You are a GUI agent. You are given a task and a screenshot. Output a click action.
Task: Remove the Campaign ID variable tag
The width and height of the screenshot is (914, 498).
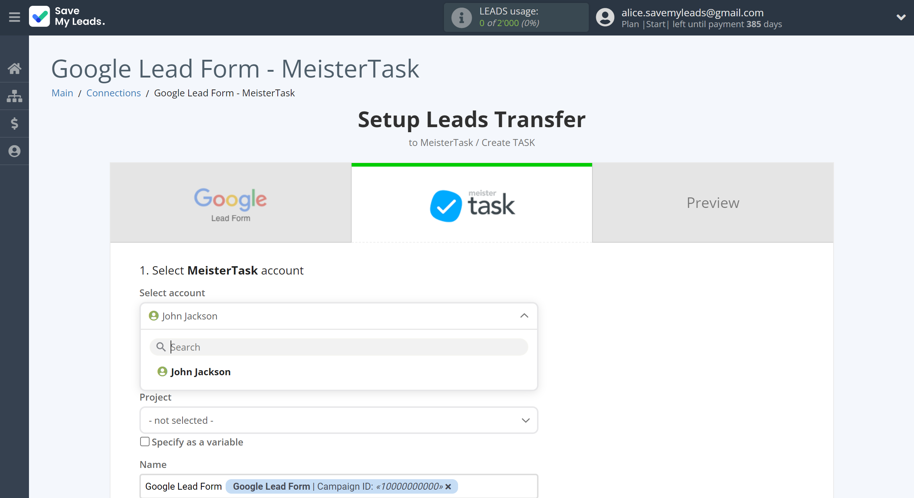tap(448, 486)
